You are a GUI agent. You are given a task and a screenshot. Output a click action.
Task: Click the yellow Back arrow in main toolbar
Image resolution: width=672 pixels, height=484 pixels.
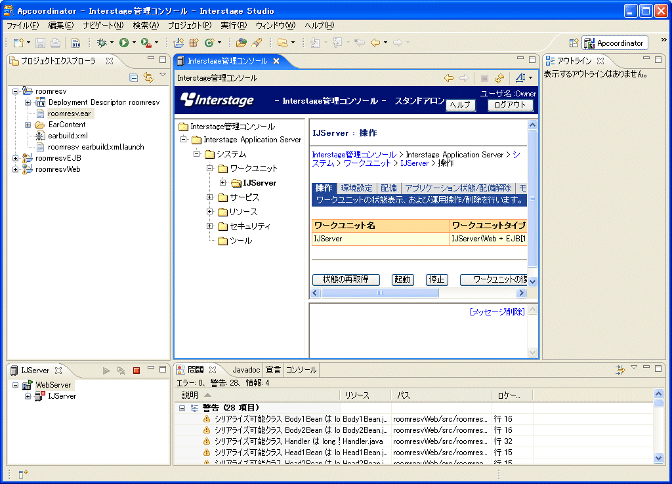[x=375, y=43]
